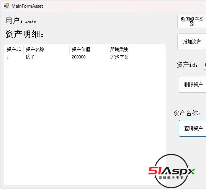Click the 增加资产 button
Screen dimensions: 206x189
point(192,42)
